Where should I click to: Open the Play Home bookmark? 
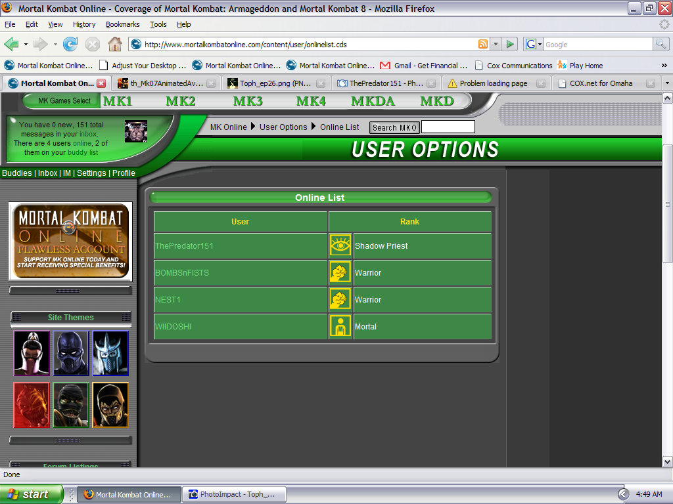tap(580, 66)
